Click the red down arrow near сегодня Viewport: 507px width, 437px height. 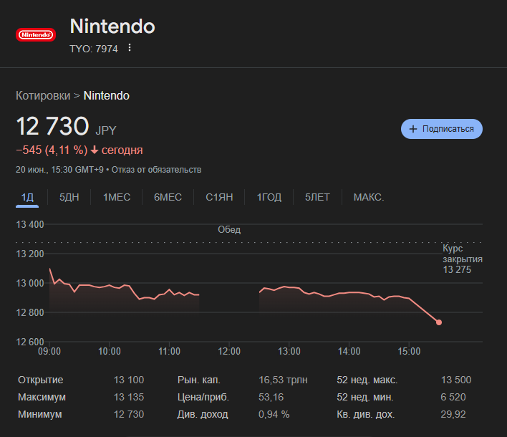coord(95,150)
